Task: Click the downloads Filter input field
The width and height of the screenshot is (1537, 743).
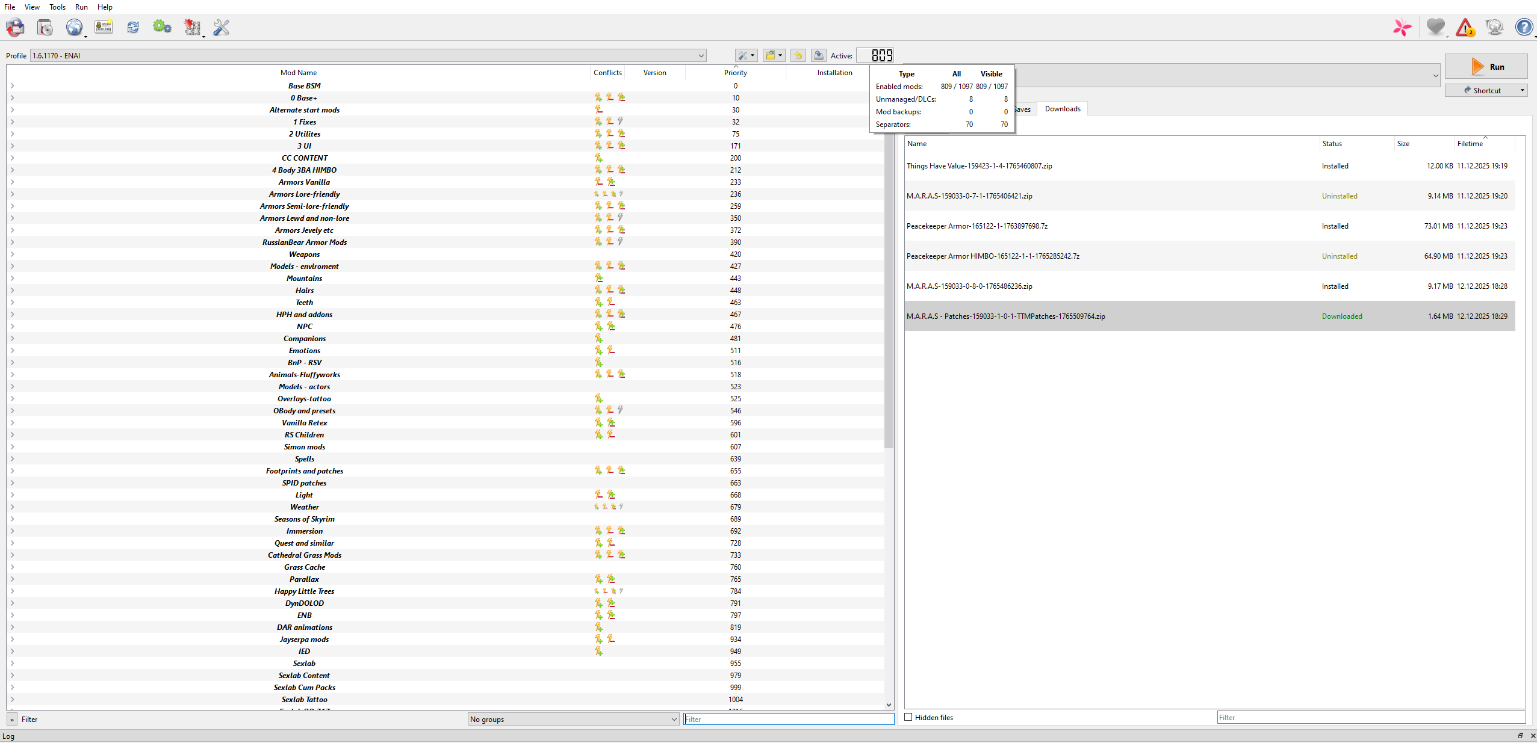Action: pos(1370,717)
